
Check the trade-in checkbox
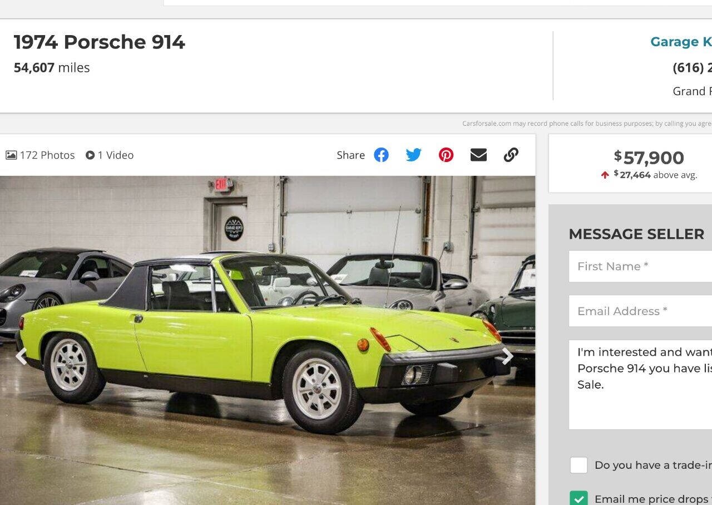[578, 465]
